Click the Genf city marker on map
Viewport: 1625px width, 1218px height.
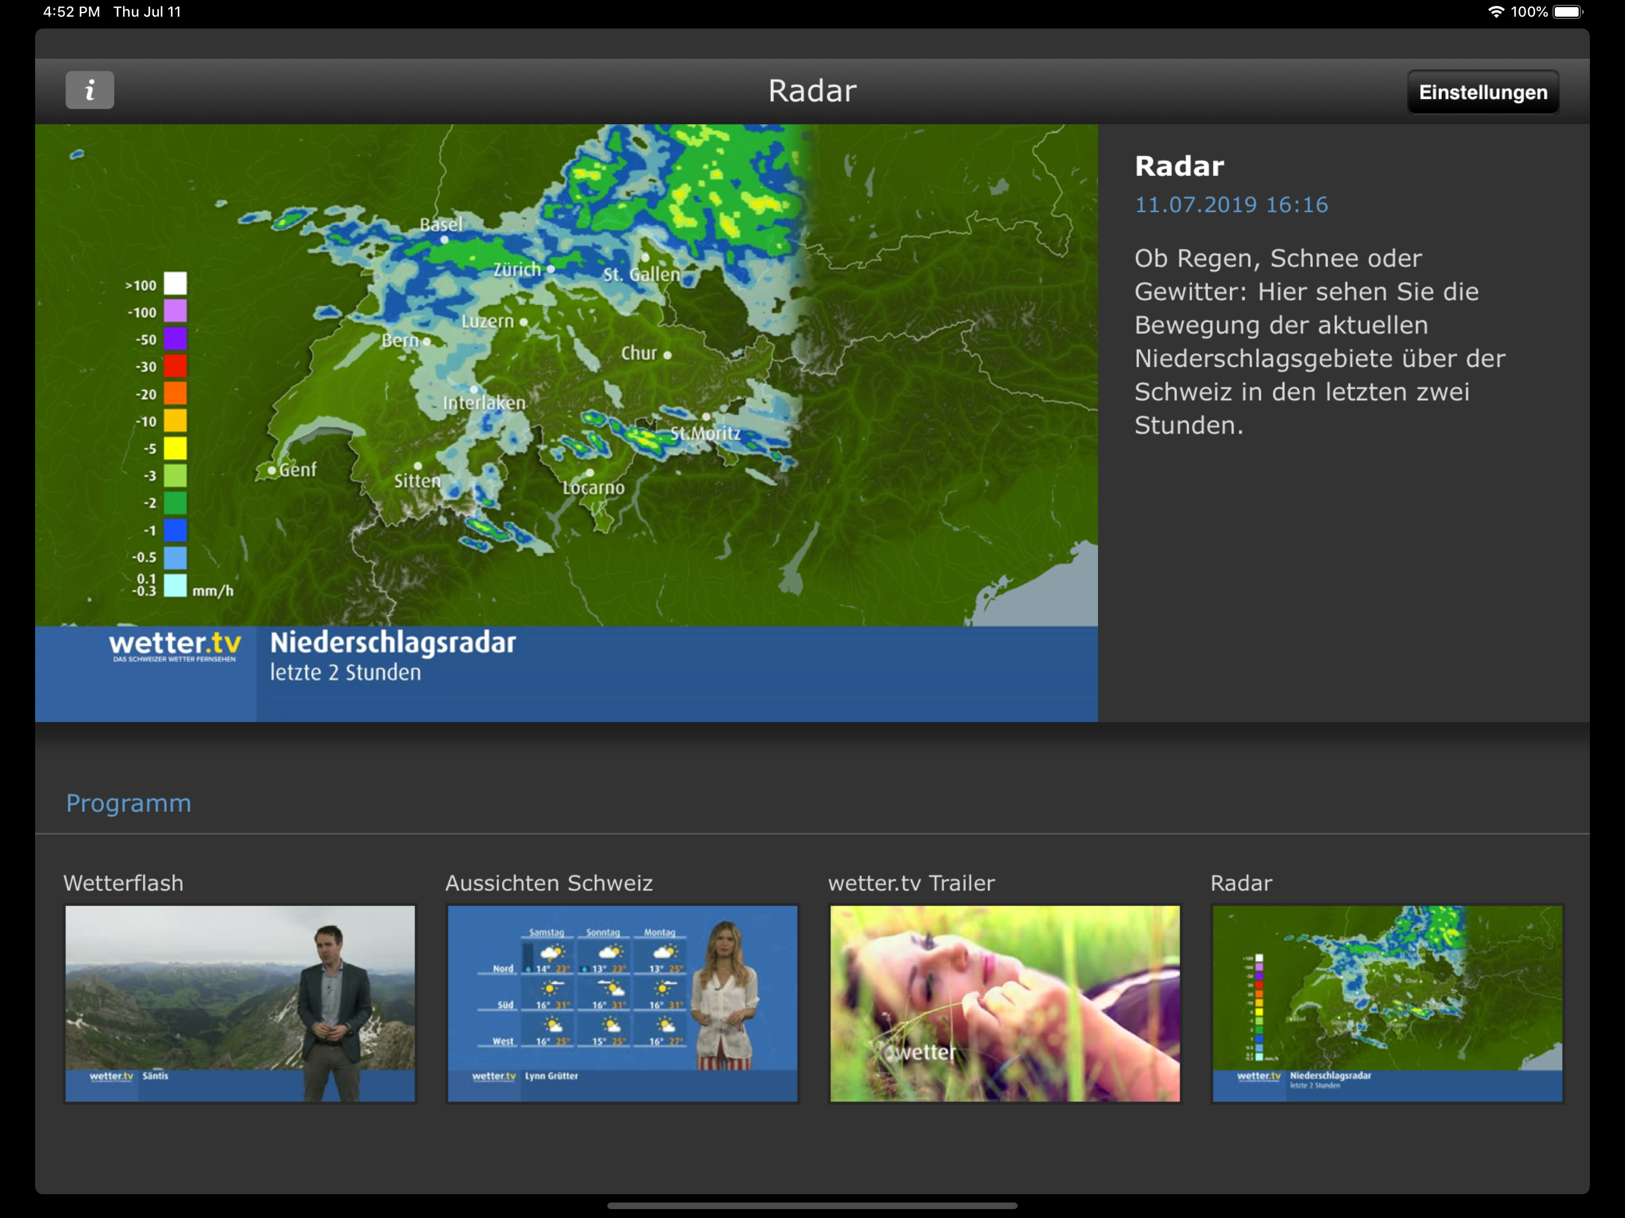[272, 470]
